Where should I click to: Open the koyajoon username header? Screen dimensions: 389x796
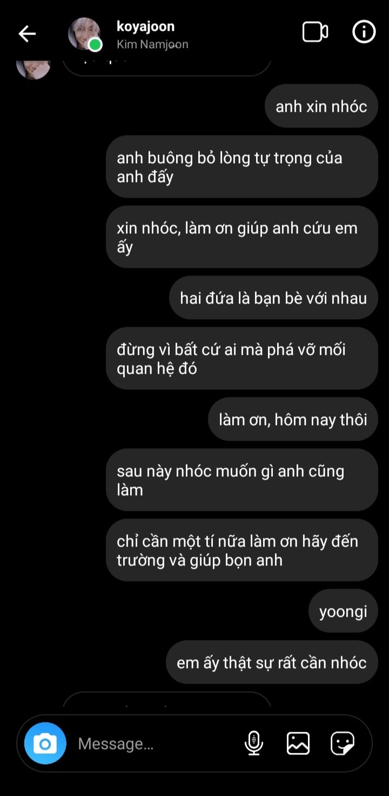pyautogui.click(x=145, y=26)
